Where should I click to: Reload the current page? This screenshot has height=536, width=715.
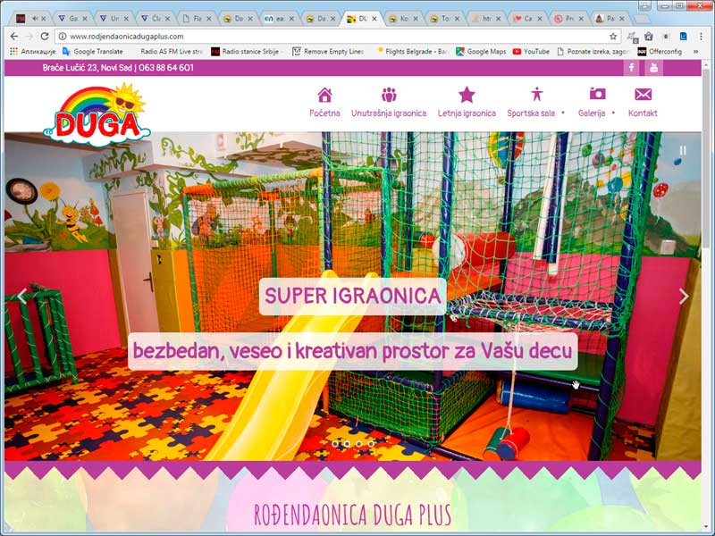coord(44,36)
